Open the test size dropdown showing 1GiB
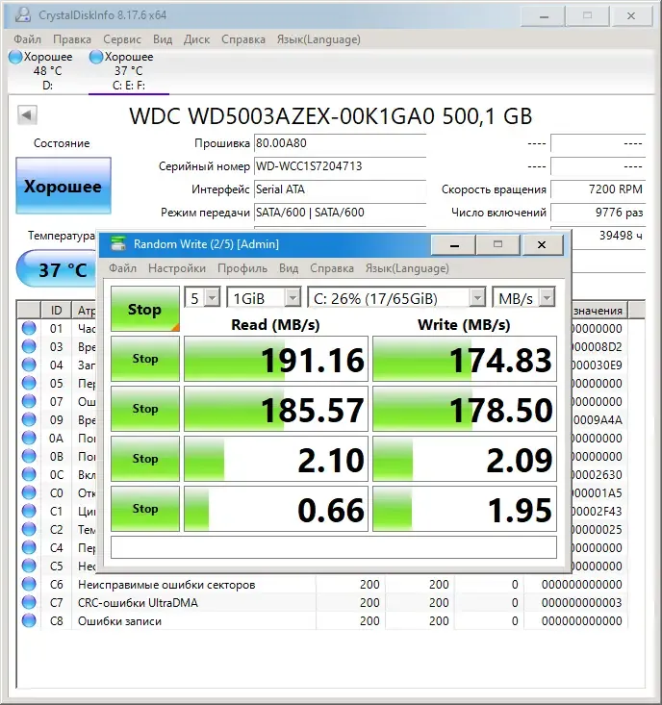Image resolution: width=662 pixels, height=705 pixels. (x=264, y=297)
